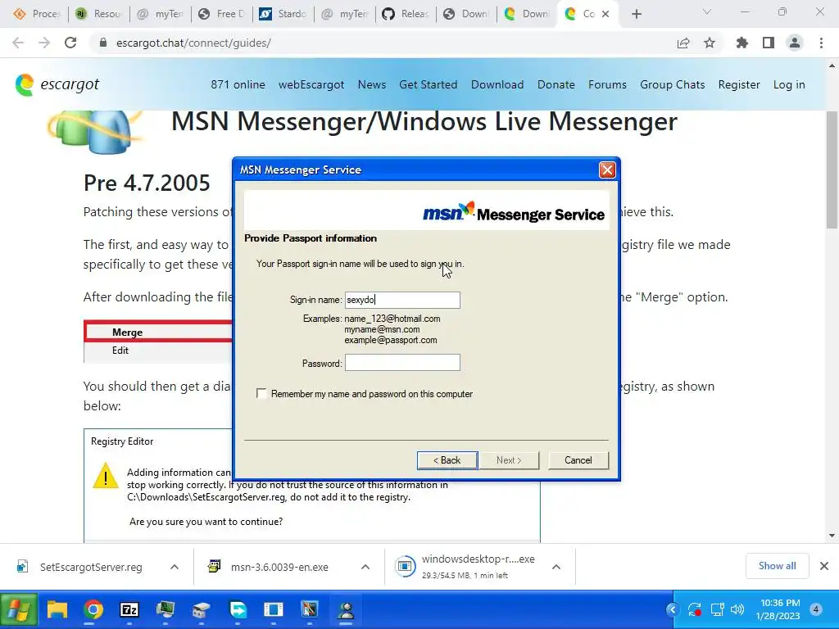
Task: Expand options for windowsdesktop-r exe download
Action: 556,567
